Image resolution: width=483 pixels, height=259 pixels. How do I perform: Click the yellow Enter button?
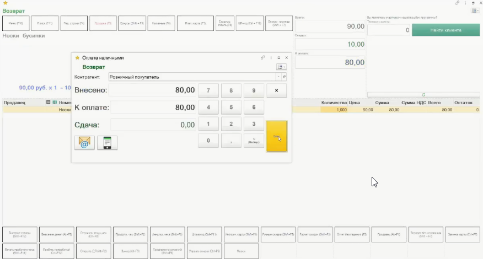(277, 136)
